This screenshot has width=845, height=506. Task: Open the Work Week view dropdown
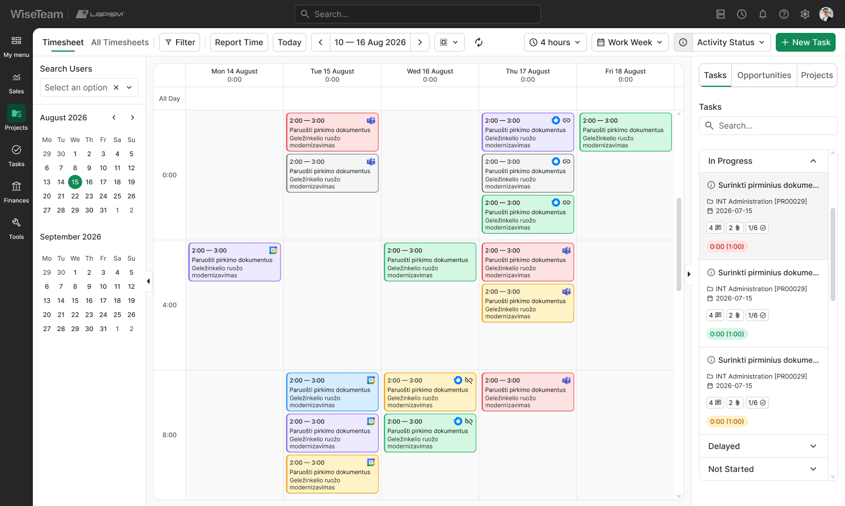pyautogui.click(x=630, y=42)
